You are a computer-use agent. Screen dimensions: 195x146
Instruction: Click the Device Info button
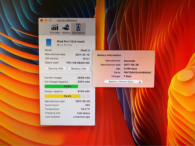[56, 69]
